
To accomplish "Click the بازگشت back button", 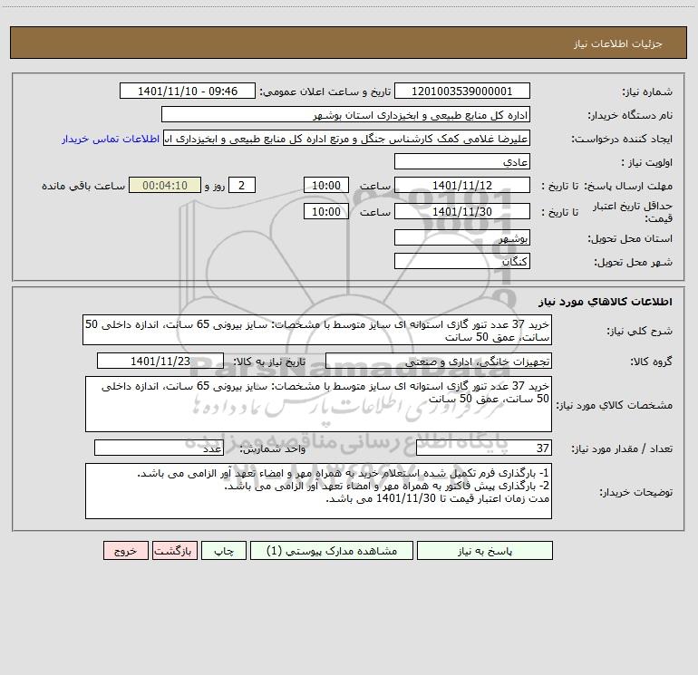I will [x=174, y=551].
